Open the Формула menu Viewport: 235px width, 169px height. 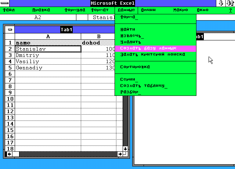75,10
